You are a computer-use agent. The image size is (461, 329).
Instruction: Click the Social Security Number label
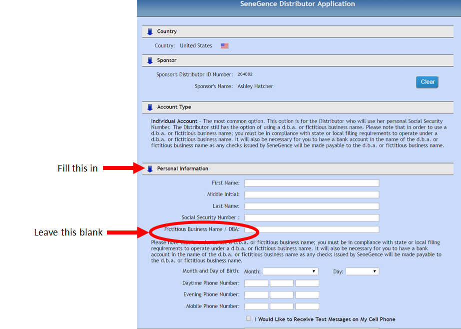210,217
